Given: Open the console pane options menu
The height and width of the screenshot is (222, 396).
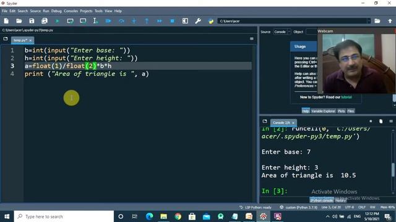Looking at the screenshot, I should point(391,121).
